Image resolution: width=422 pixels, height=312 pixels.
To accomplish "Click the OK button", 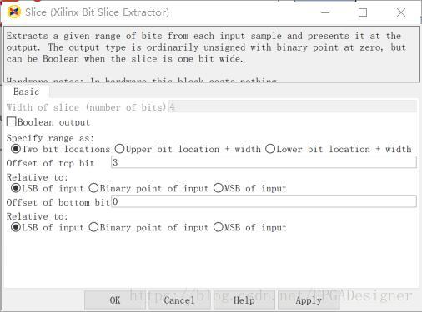I will [115, 300].
